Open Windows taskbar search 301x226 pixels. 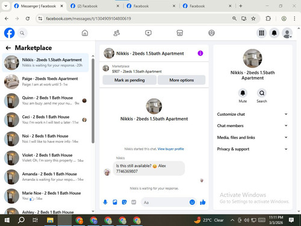[21, 220]
